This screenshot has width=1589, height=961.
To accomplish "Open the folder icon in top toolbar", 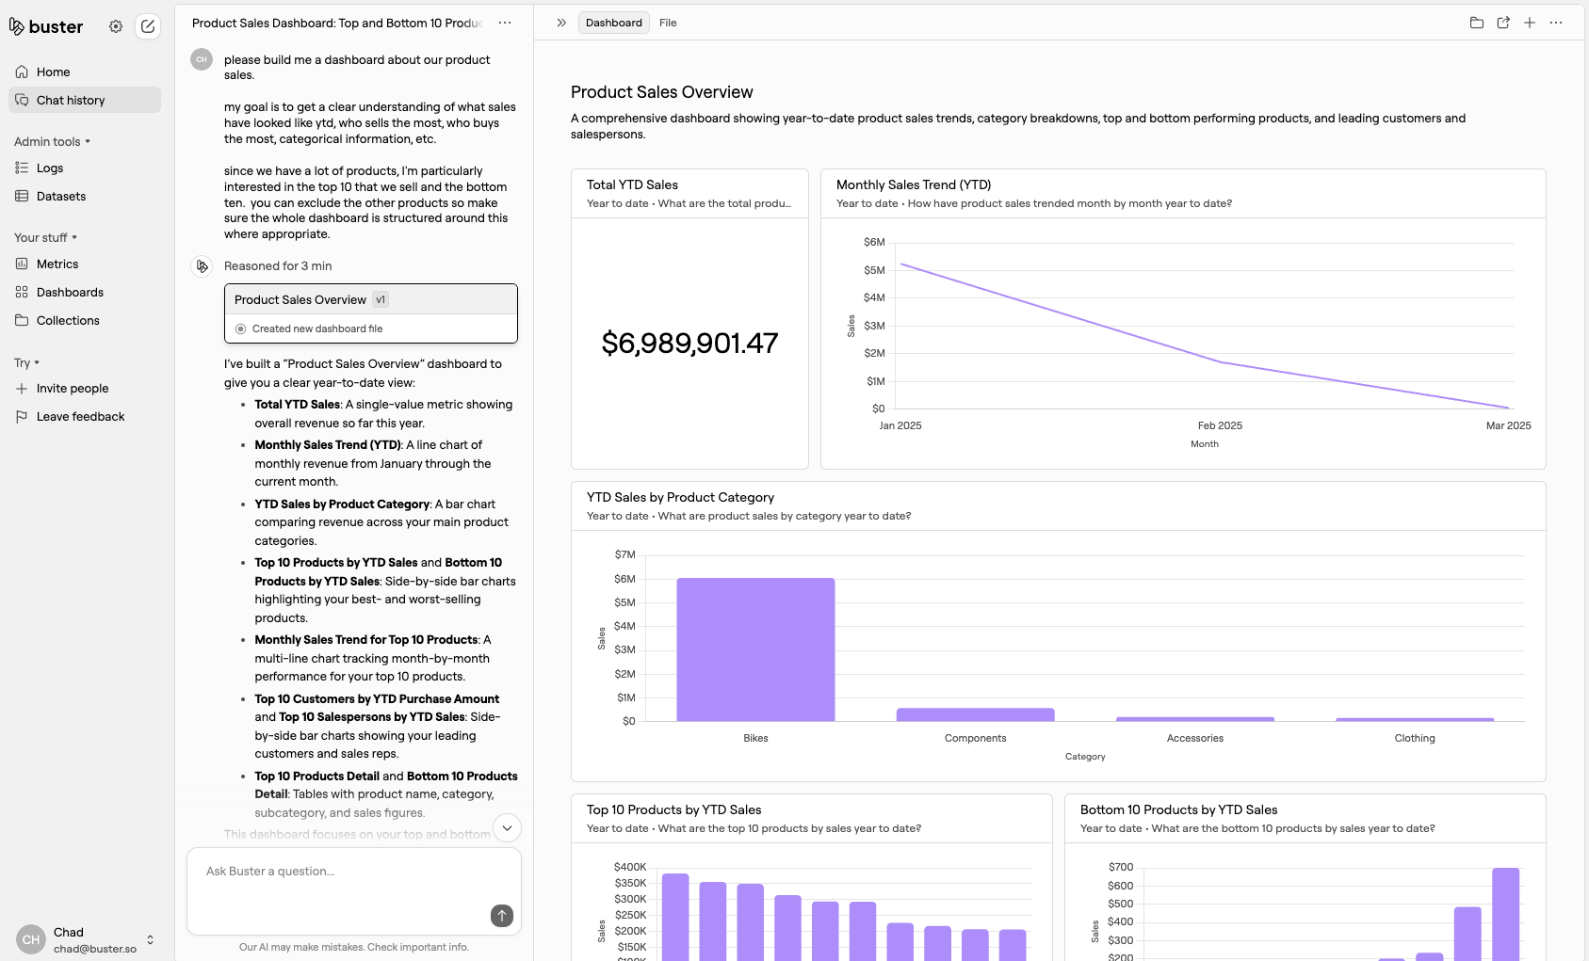I will (1477, 23).
